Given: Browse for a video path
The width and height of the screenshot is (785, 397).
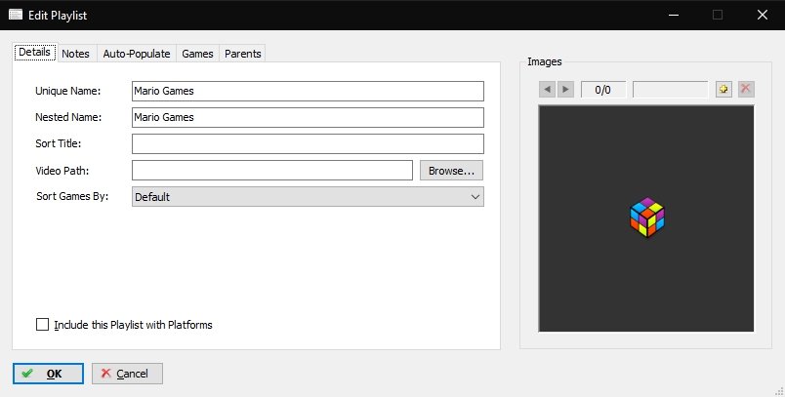Looking at the screenshot, I should point(452,171).
